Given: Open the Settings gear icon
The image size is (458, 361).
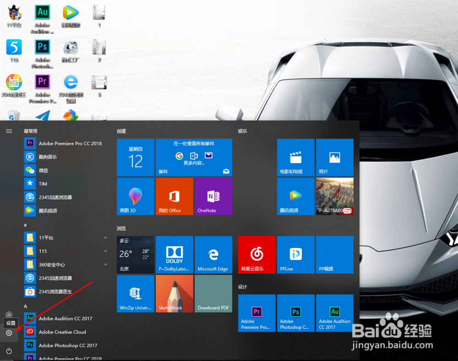Looking at the screenshot, I should (x=9, y=333).
